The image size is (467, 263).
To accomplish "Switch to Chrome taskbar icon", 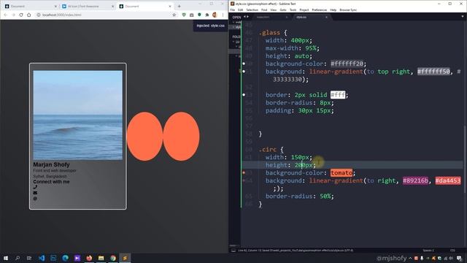I will 113,258.
